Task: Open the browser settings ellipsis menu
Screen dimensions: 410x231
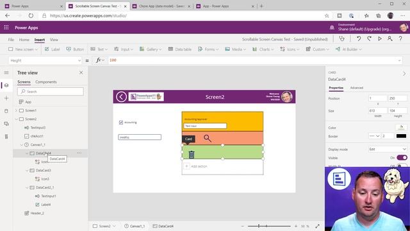Action: point(403,15)
